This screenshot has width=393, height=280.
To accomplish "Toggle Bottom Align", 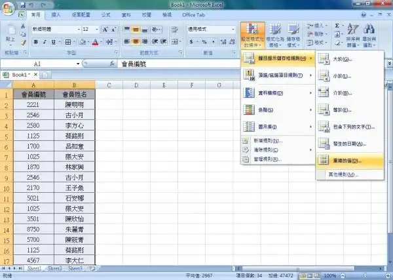I will pyautogui.click(x=144, y=30).
